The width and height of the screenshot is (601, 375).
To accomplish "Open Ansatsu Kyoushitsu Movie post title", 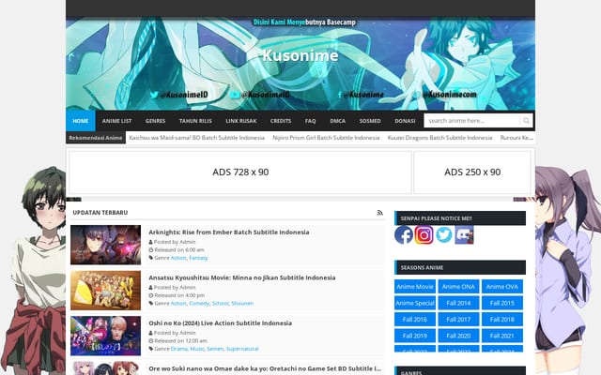I will (242, 277).
